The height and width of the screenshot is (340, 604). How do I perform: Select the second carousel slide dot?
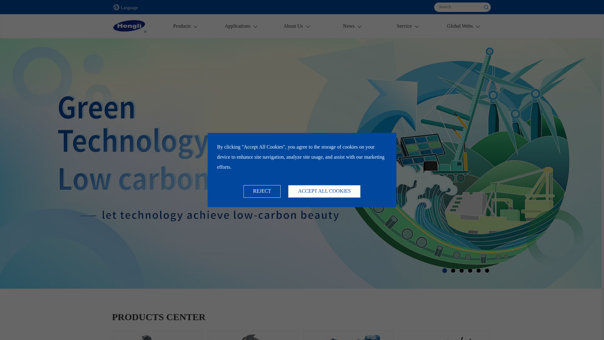point(453,270)
